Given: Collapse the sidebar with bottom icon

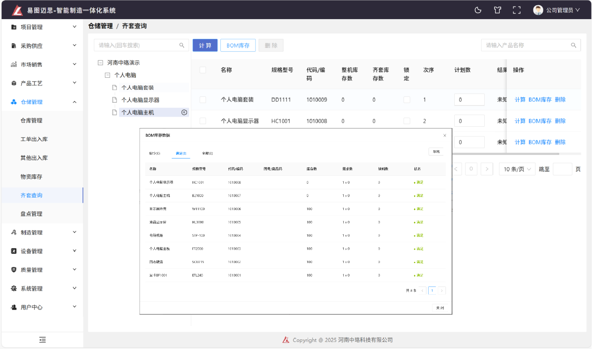Looking at the screenshot, I should pos(42,340).
